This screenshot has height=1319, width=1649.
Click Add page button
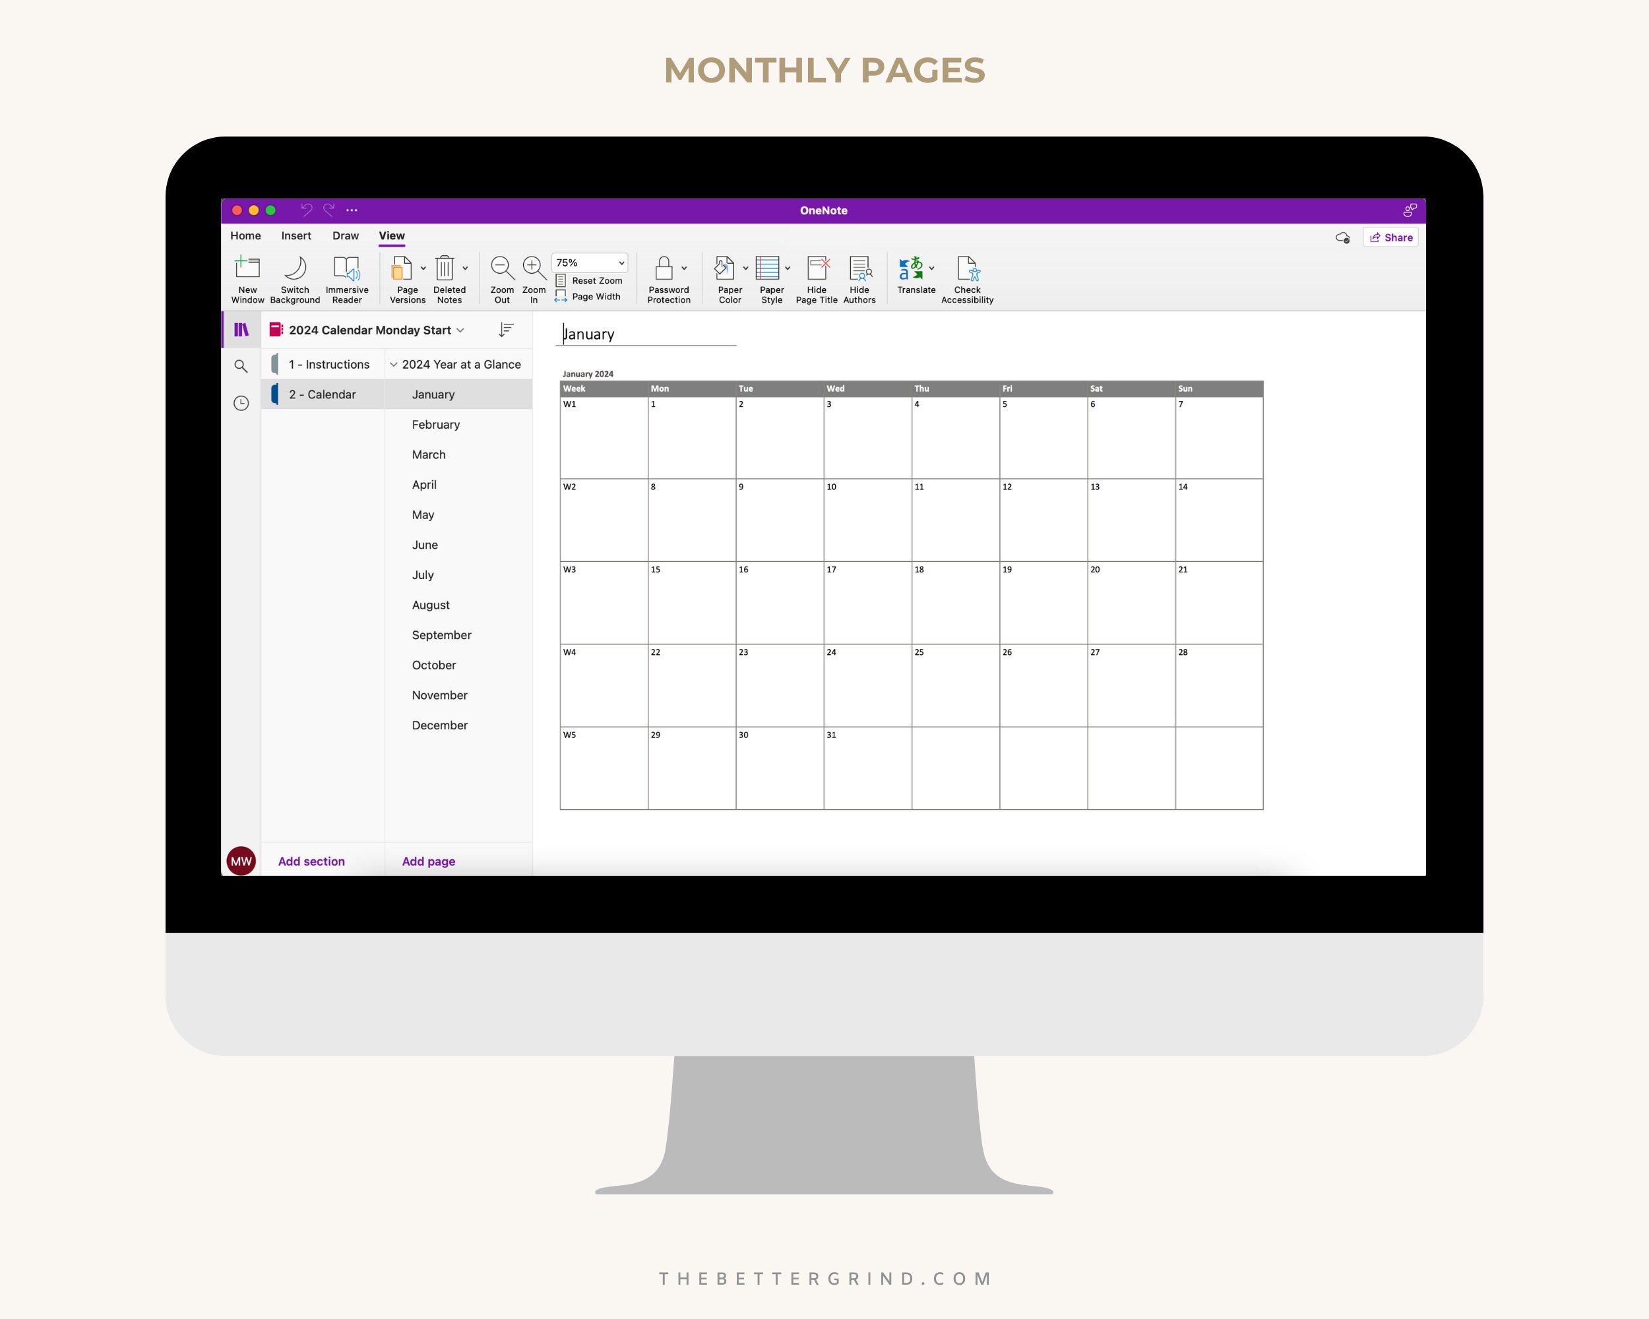point(427,861)
